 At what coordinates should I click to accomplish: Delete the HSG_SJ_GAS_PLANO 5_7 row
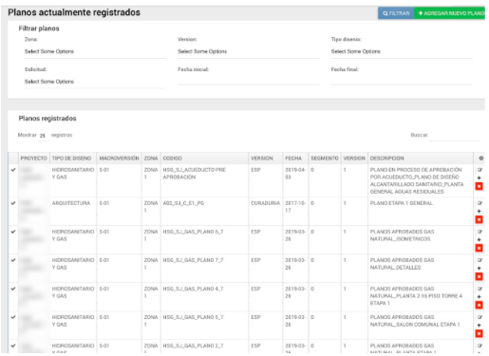(480, 333)
